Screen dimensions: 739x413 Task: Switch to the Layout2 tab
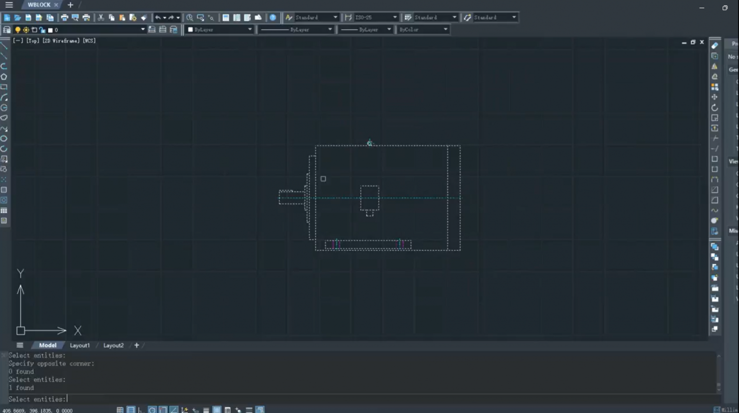(x=114, y=346)
